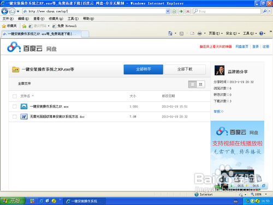This screenshot has width=273, height=205.
Task: Click the Read Mail icon
Action: click(x=192, y=33)
